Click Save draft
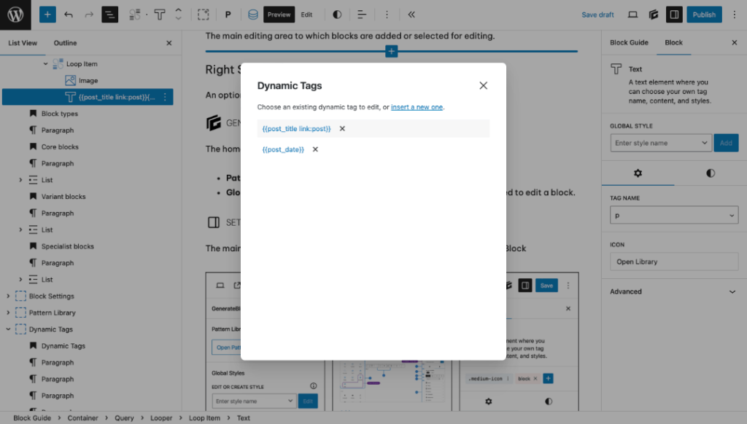This screenshot has width=747, height=424. [597, 15]
